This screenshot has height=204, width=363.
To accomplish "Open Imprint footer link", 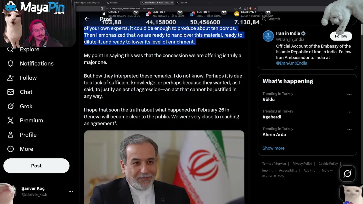I will click(267, 171).
